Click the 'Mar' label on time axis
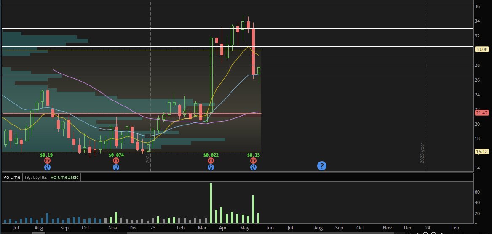 click(x=202, y=228)
